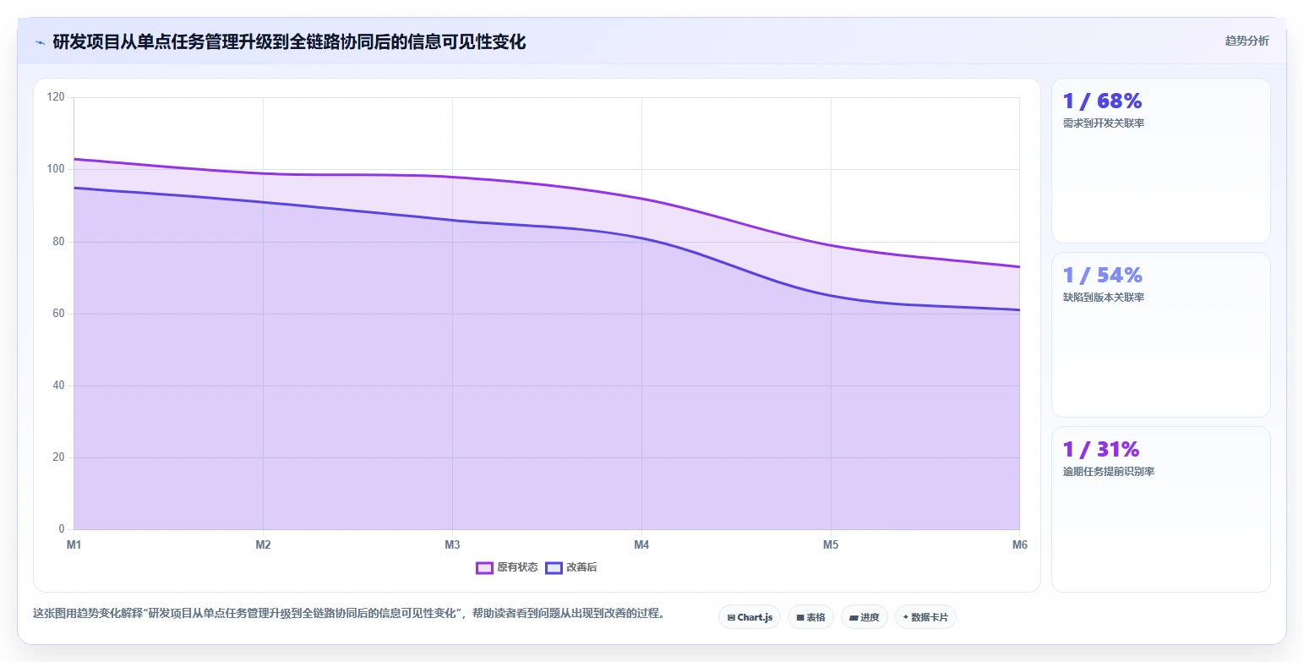Click the blue 改善后 legend color box

[x=554, y=567]
